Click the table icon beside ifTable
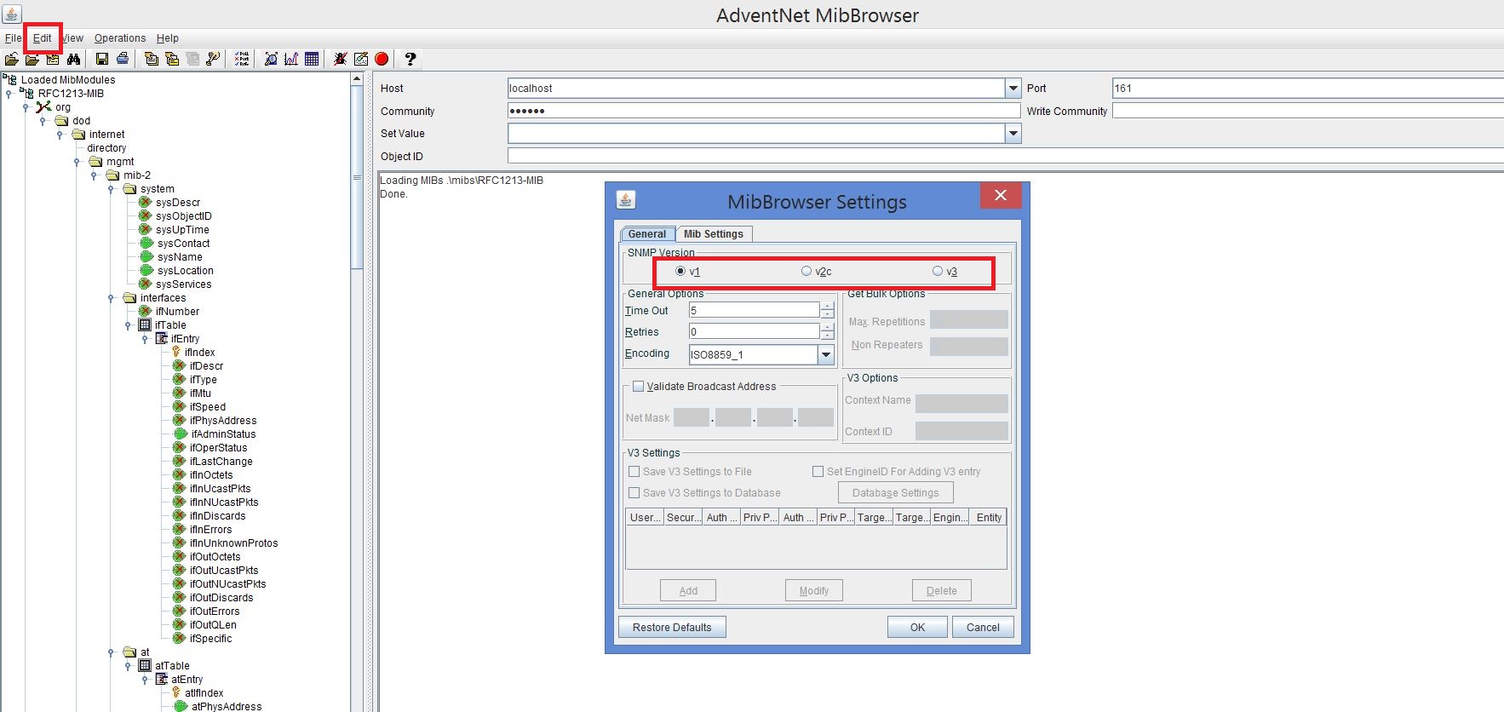The height and width of the screenshot is (712, 1504). (x=145, y=325)
